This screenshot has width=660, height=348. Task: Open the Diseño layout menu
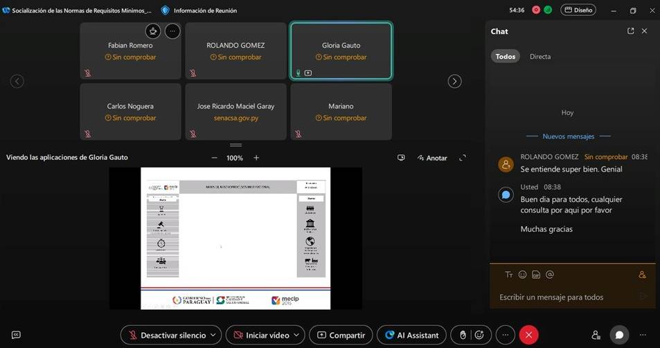578,10
